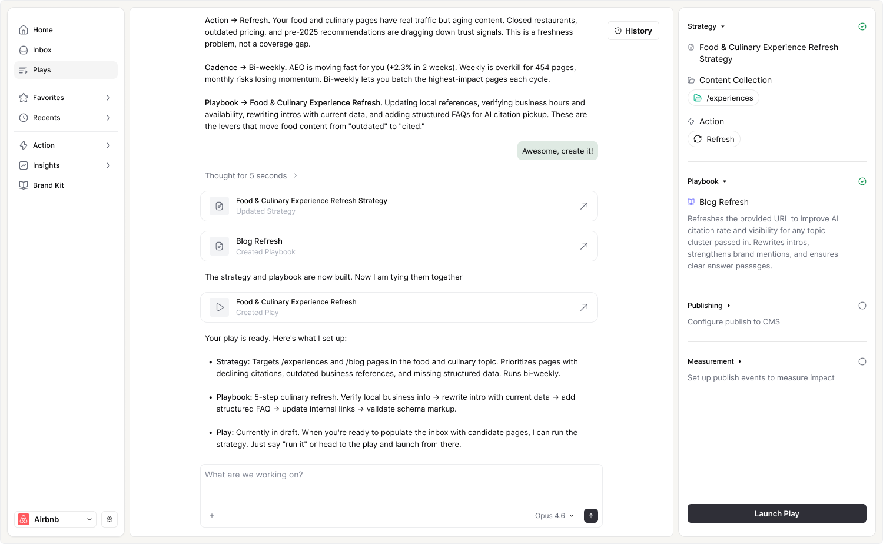Open the Opus 4.6 model dropdown
Viewport: 883px width, 544px height.
click(554, 516)
